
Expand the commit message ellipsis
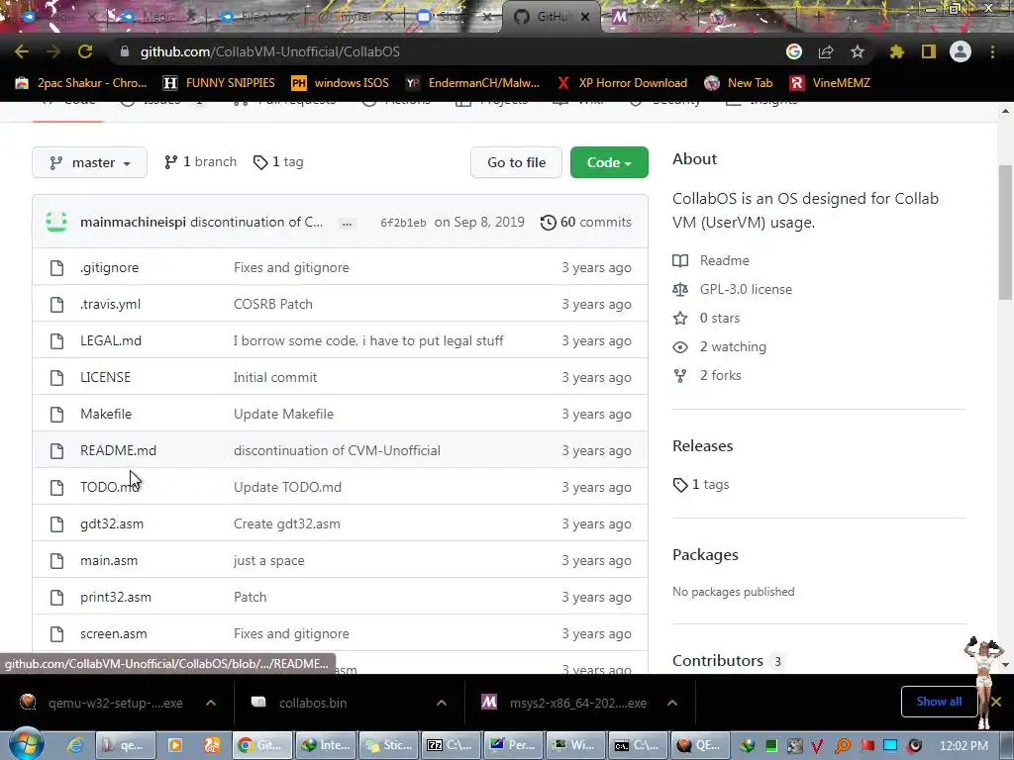[347, 223]
